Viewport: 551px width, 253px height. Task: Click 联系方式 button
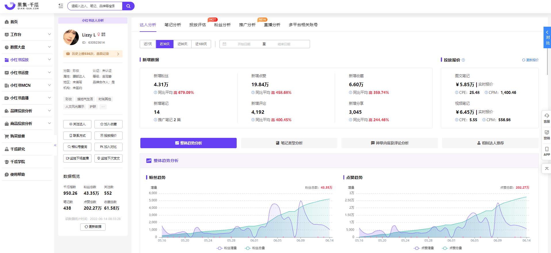coord(77,136)
